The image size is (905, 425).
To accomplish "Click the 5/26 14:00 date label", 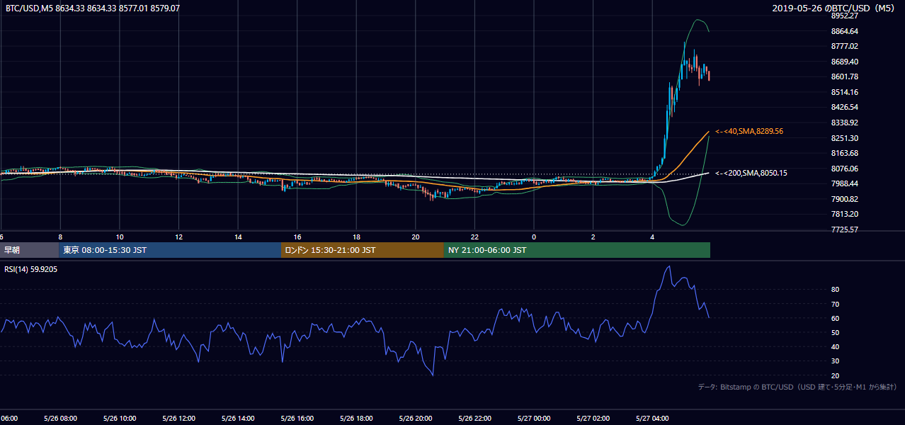I will click(x=237, y=419).
